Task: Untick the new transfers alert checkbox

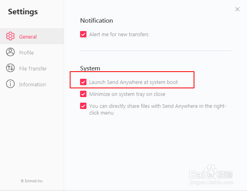Action: point(83,34)
